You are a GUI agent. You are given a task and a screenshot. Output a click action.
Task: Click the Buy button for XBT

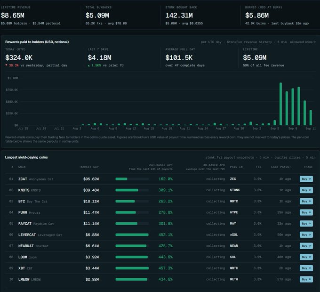[x=306, y=268]
